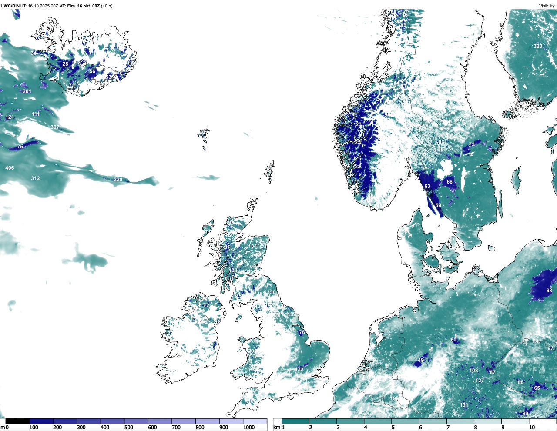The width and height of the screenshot is (557, 431).
Task: Click the "330" value over northern England
Action: pyautogui.click(x=271, y=292)
